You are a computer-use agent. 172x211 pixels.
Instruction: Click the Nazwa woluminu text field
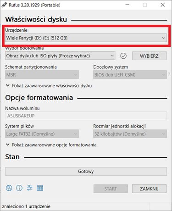coord(86,116)
